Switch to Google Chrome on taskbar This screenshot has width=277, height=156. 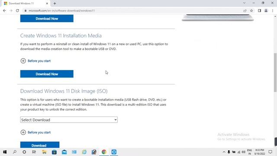pyautogui.click(x=104, y=152)
